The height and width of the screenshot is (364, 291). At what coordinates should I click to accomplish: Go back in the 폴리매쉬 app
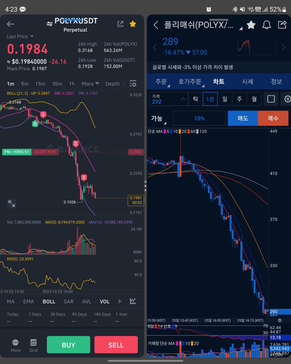point(156,25)
